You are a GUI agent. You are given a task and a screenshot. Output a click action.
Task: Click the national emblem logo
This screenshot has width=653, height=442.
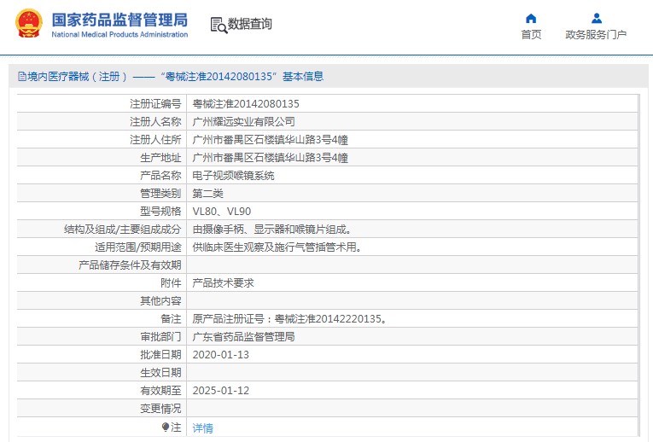26,25
